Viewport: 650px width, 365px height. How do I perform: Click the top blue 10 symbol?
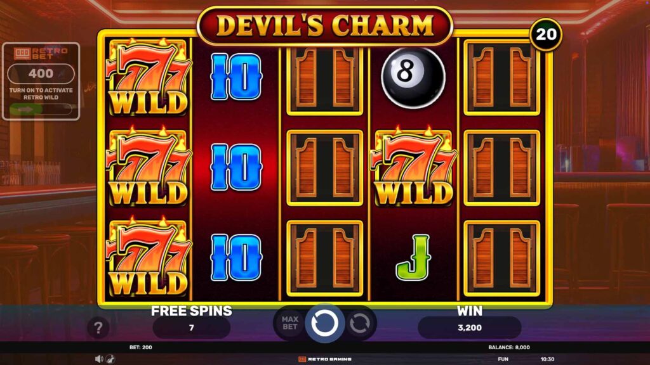click(236, 77)
